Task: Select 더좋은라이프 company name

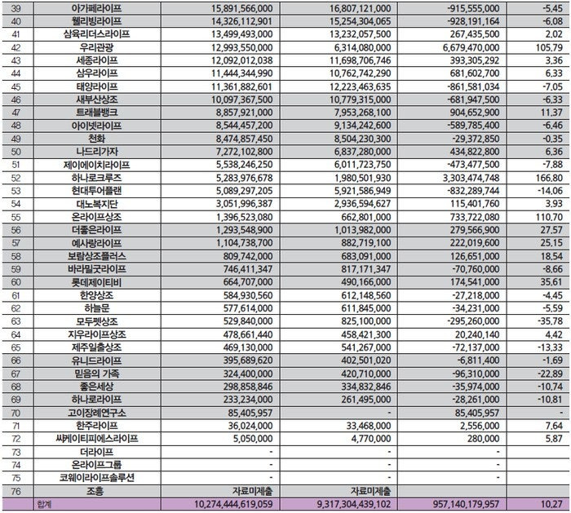Action: tap(96, 230)
